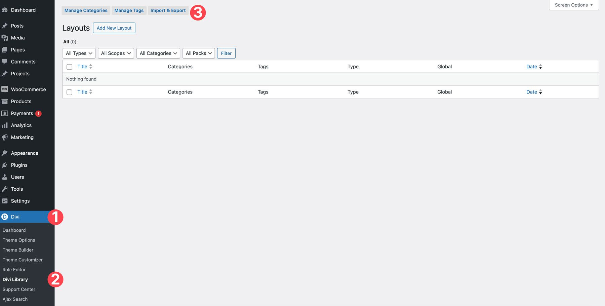Click the Tools wrench icon
Image resolution: width=605 pixels, height=306 pixels.
tap(5, 189)
